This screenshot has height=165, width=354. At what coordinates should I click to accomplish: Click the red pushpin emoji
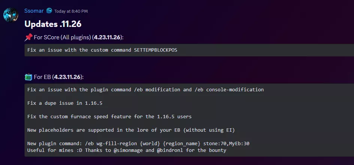[28, 37]
